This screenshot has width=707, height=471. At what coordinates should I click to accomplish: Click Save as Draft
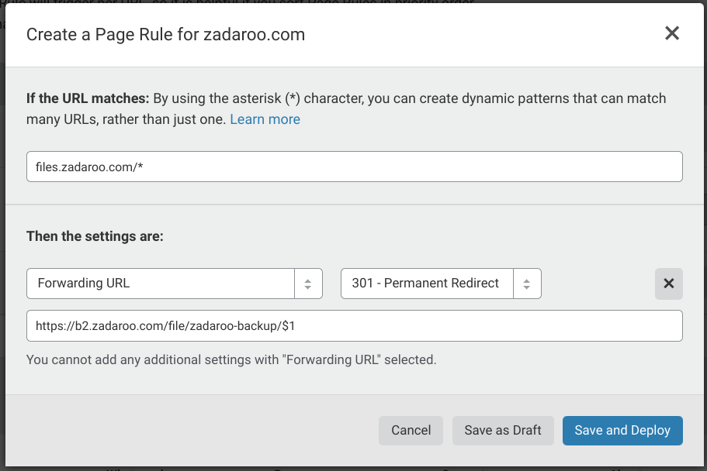[503, 431]
